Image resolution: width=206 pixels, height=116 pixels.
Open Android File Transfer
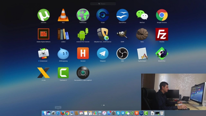tap(83, 34)
